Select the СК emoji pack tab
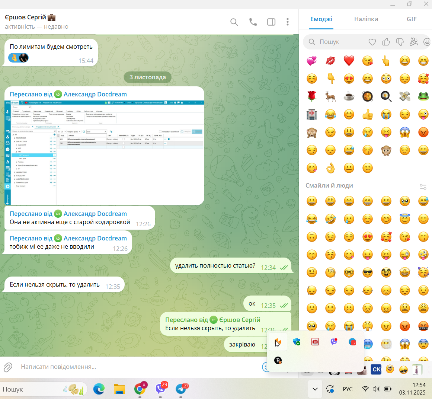 click(376, 370)
